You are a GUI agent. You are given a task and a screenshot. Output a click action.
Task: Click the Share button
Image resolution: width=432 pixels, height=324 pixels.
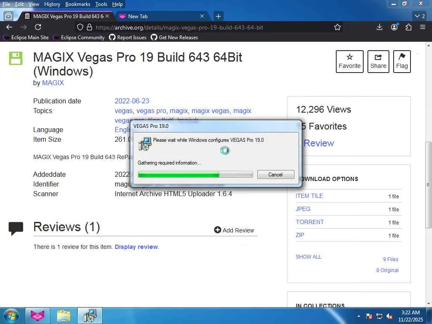point(378,62)
